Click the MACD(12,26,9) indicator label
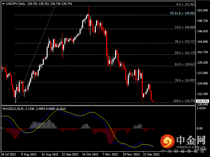This screenshot has width=210, height=157. coord(14,109)
